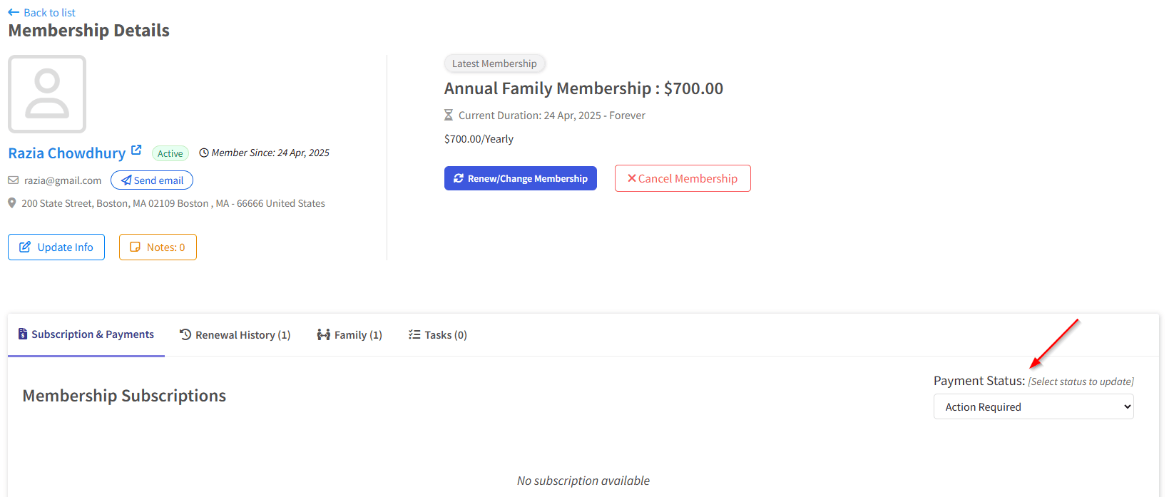Click the Latest Membership label badge
The image size is (1169, 497).
494,63
